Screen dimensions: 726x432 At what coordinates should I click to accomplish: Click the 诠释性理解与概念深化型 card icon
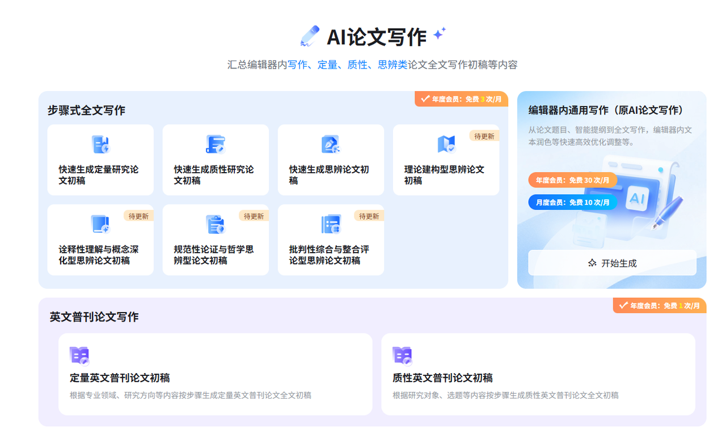click(100, 224)
